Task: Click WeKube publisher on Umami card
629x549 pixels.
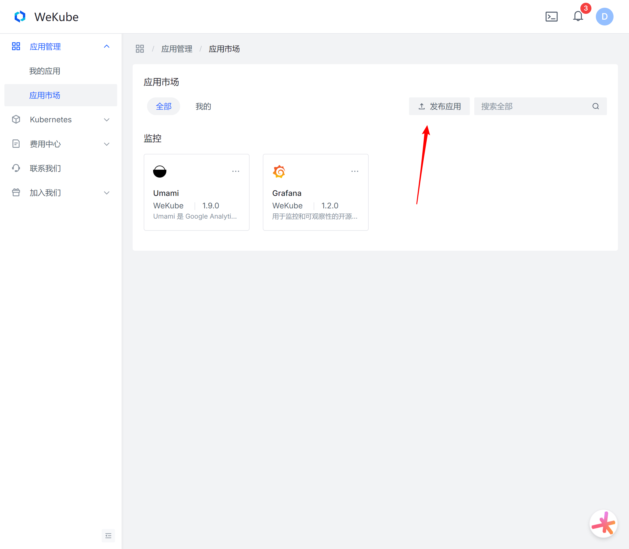Action: [x=168, y=206]
